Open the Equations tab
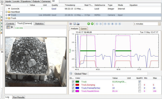Screen dimensions: 162x99 (x=26, y=1)
